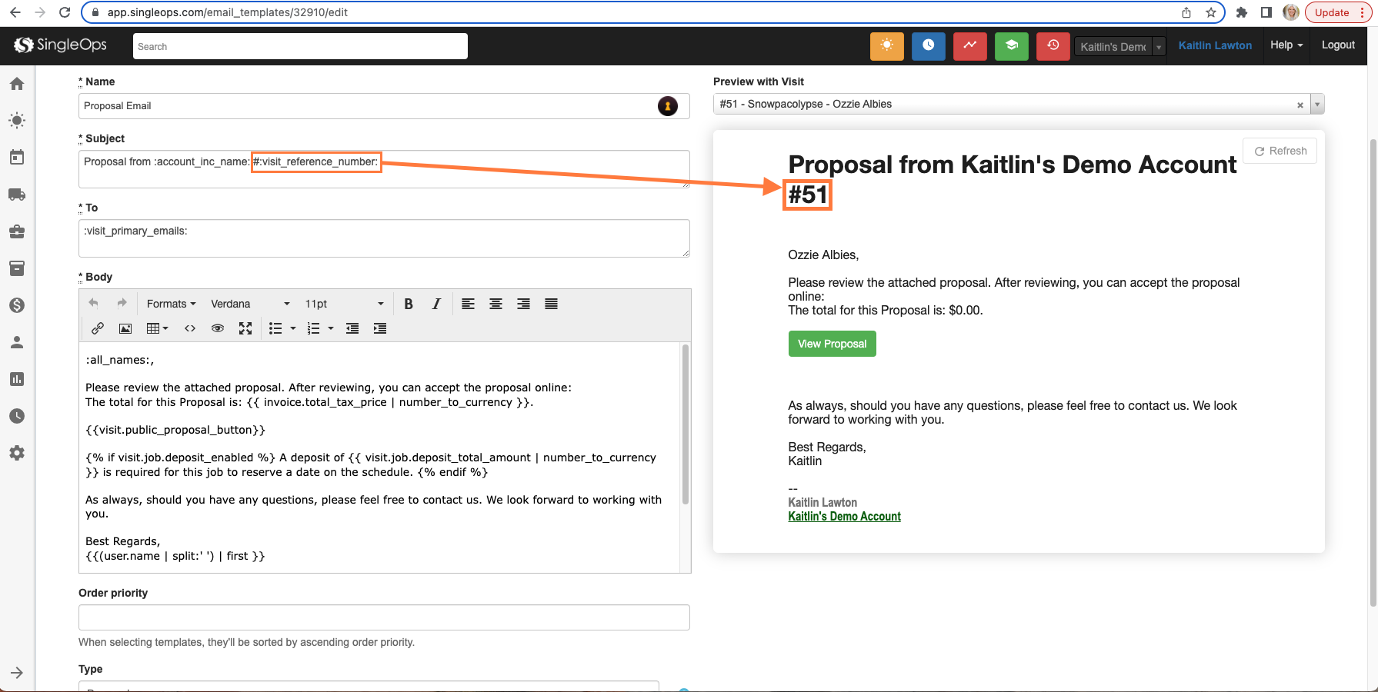This screenshot has height=692, width=1378.
Task: Open the Verdana font family dropdown
Action: pyautogui.click(x=250, y=304)
